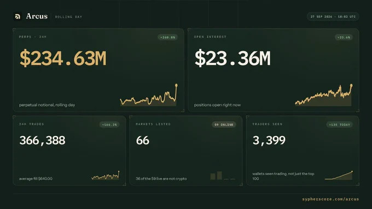Screen dimensions: 372x209
Task: Click the 27 SEP 2026 timestamp badge
Action: 333,16
